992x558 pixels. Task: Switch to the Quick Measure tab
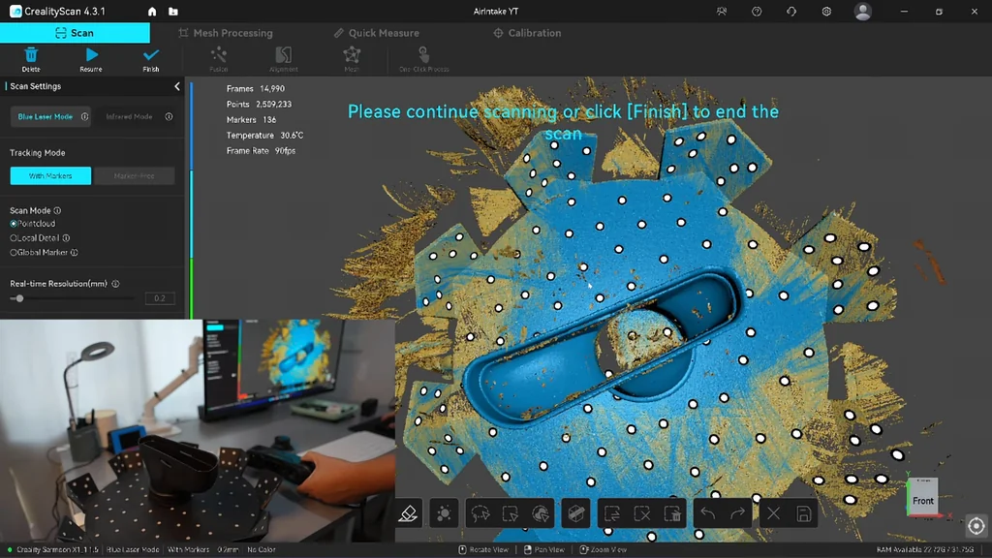coord(377,33)
